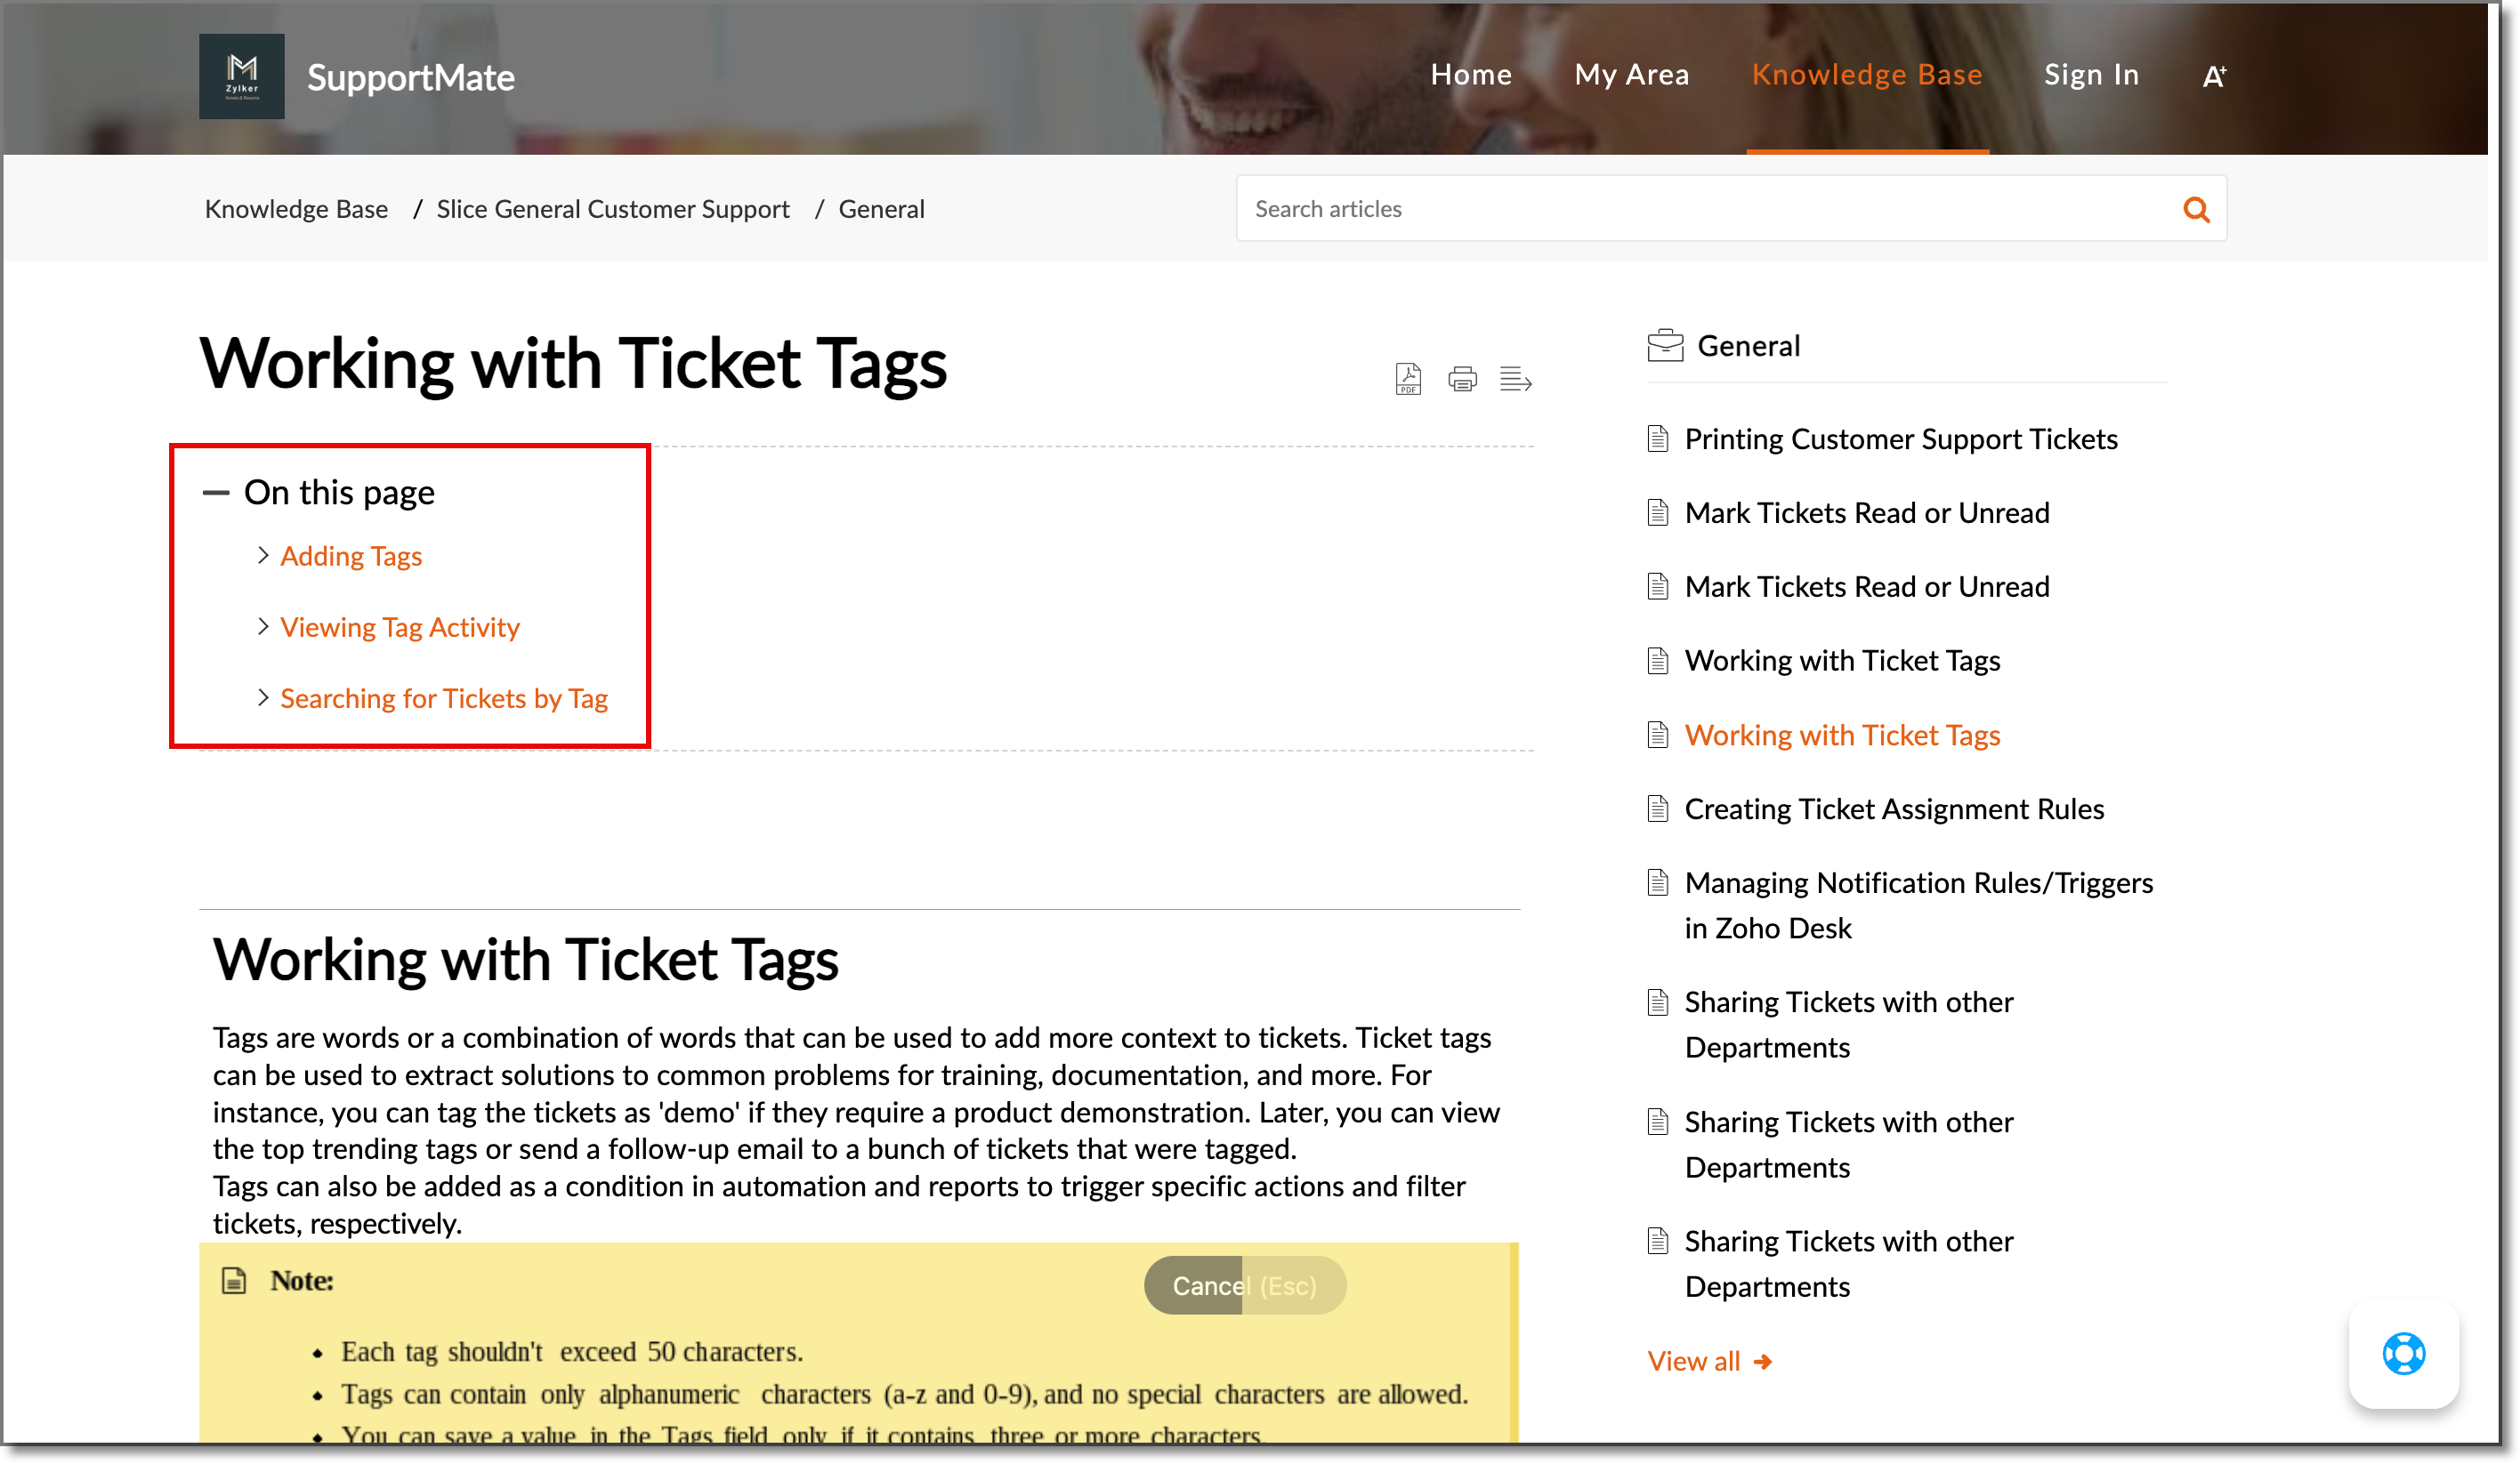
Task: Open Slice General Customer Support breadcrumb
Action: (612, 209)
